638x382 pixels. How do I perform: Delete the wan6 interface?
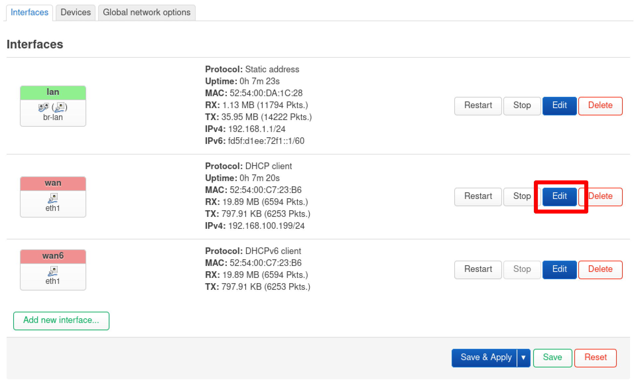click(600, 270)
